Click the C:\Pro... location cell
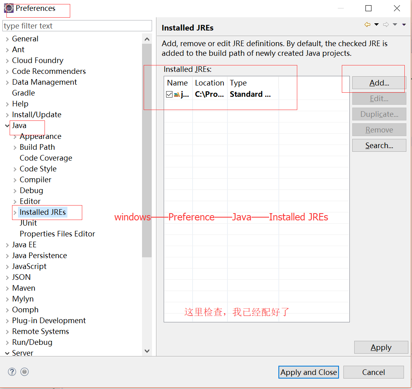This screenshot has width=412, height=389. coord(209,94)
